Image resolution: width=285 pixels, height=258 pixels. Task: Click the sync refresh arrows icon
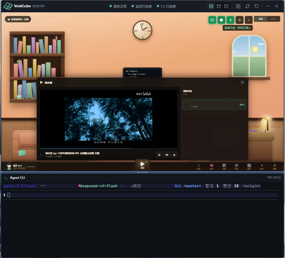click(247, 6)
